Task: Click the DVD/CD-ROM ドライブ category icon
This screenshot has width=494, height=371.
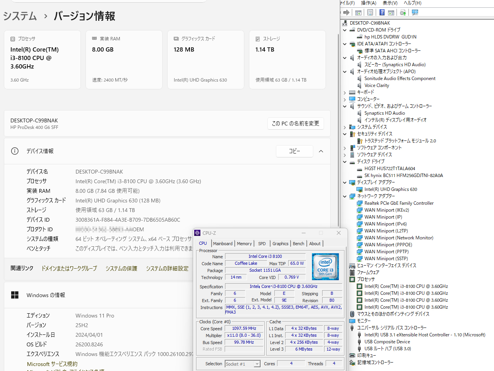Action: point(352,30)
